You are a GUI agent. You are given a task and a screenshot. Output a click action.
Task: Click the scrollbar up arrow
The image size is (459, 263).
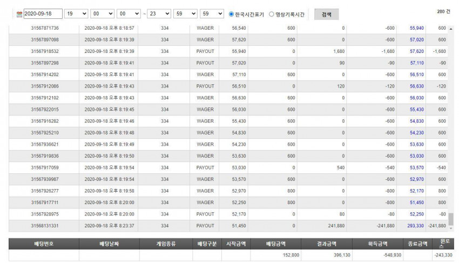pos(451,29)
